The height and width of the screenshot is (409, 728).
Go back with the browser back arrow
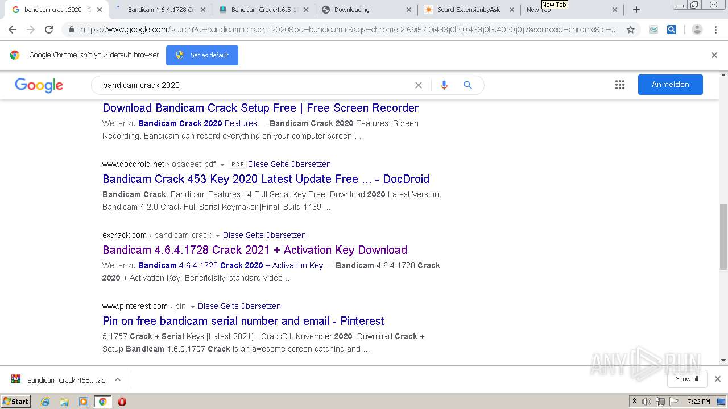tap(13, 30)
